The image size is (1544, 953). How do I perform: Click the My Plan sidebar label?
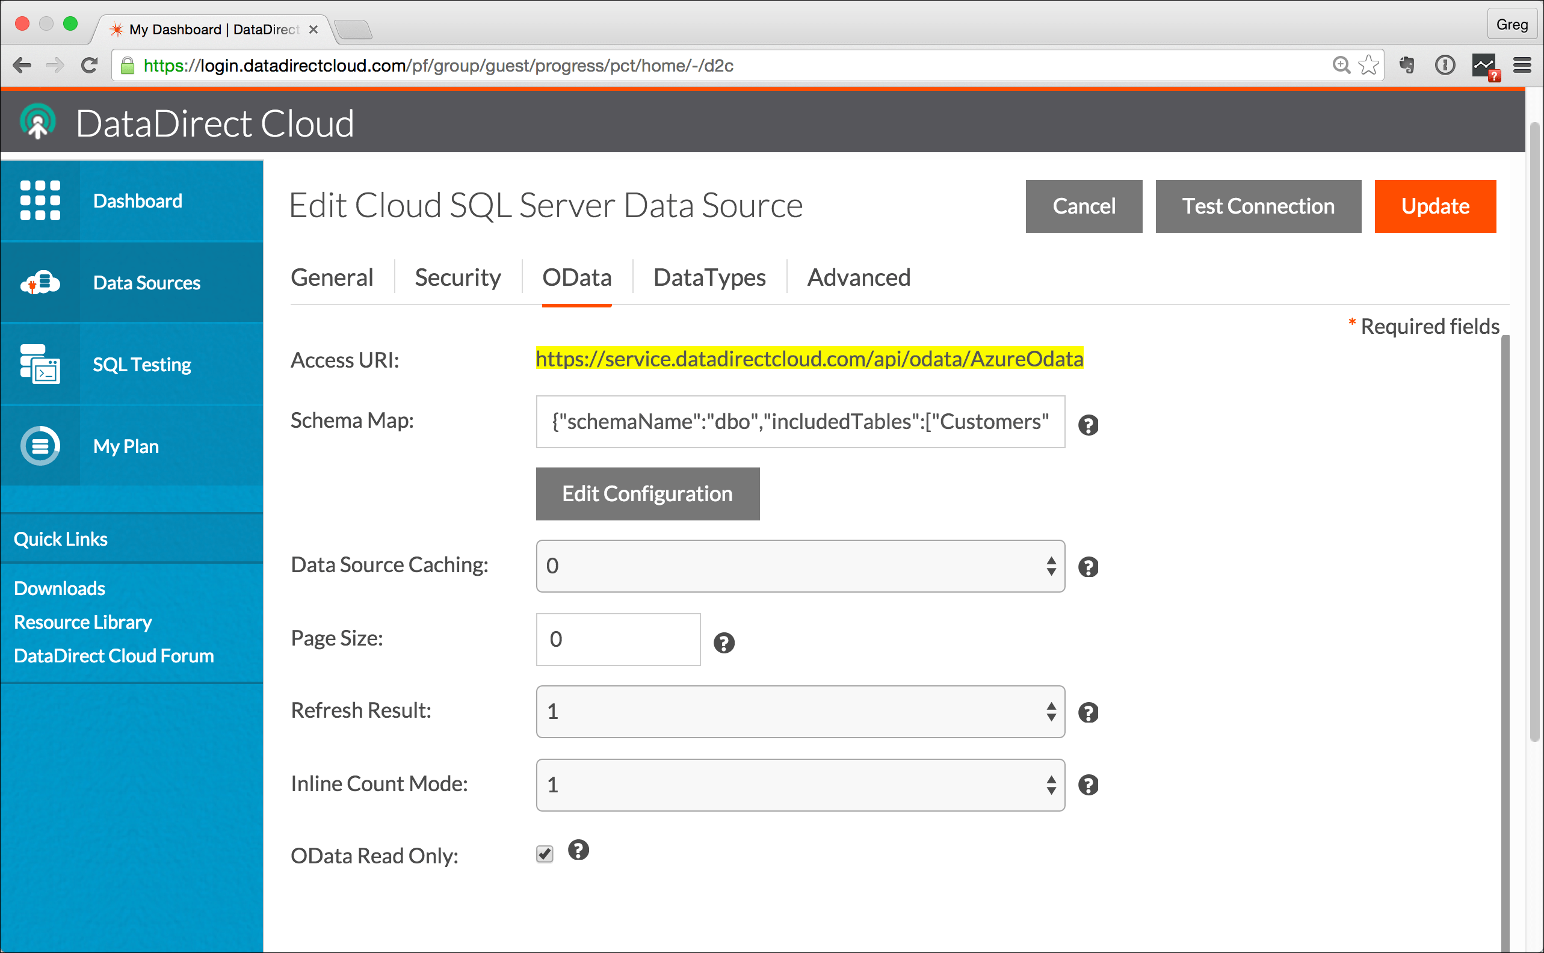click(125, 446)
